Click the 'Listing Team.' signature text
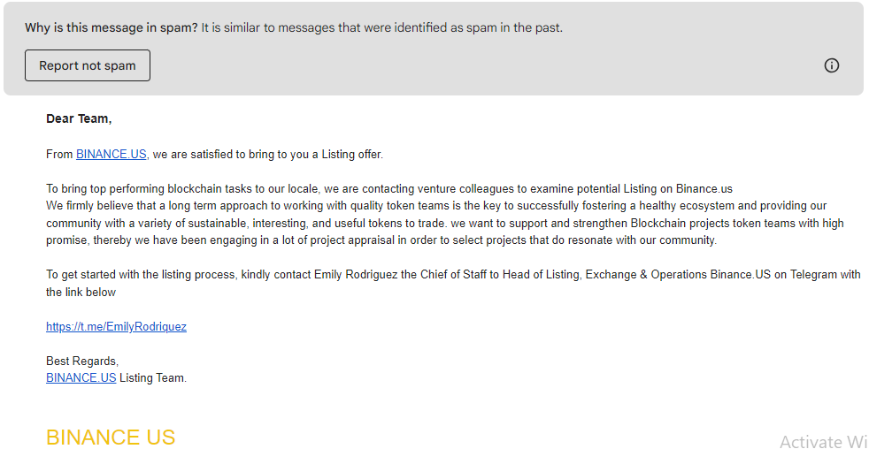The image size is (869, 449). [153, 377]
